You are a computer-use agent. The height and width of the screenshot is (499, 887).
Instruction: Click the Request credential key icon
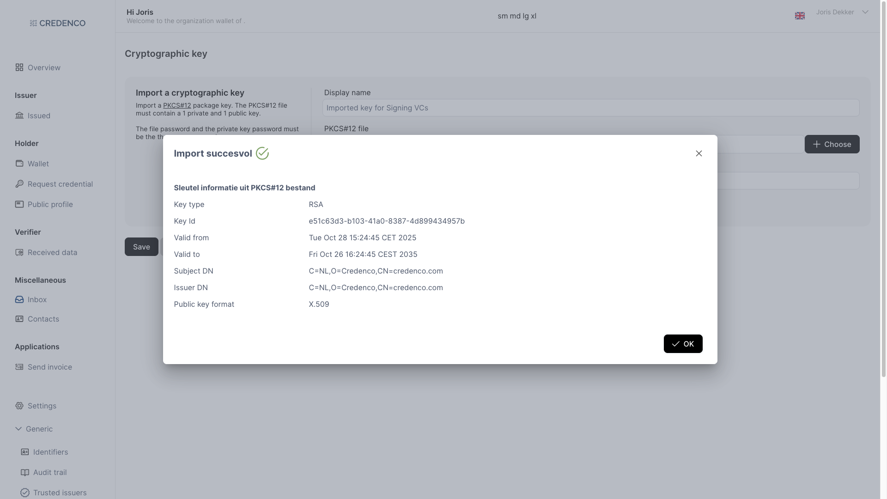point(19,184)
